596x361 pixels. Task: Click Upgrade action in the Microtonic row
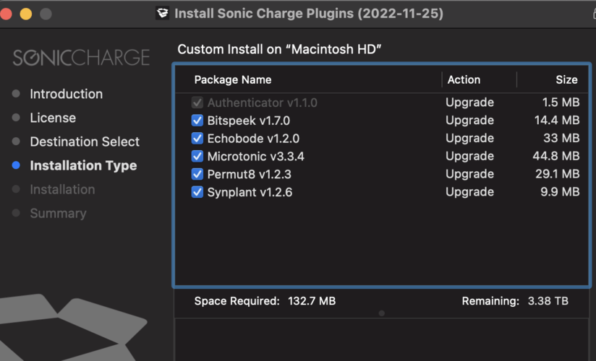(x=470, y=156)
